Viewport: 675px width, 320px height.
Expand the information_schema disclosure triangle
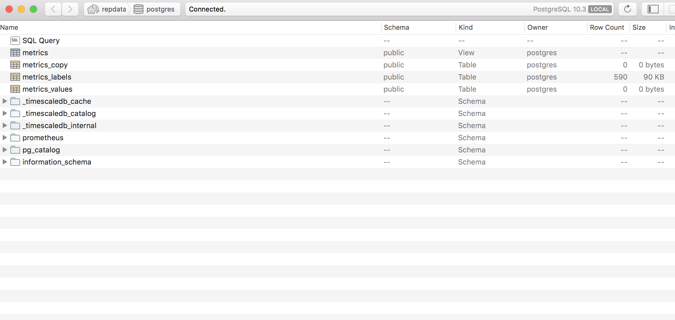[x=5, y=162]
